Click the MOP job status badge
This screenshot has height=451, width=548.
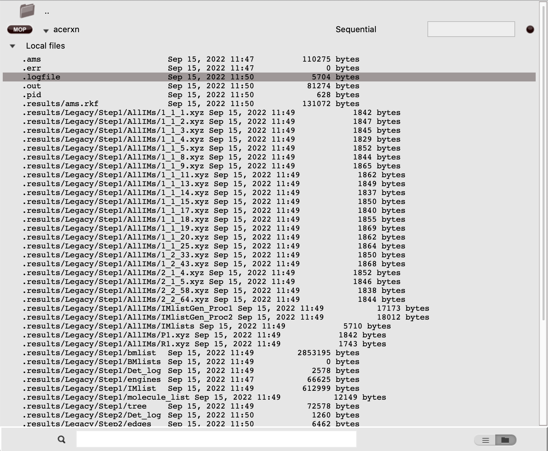click(20, 29)
